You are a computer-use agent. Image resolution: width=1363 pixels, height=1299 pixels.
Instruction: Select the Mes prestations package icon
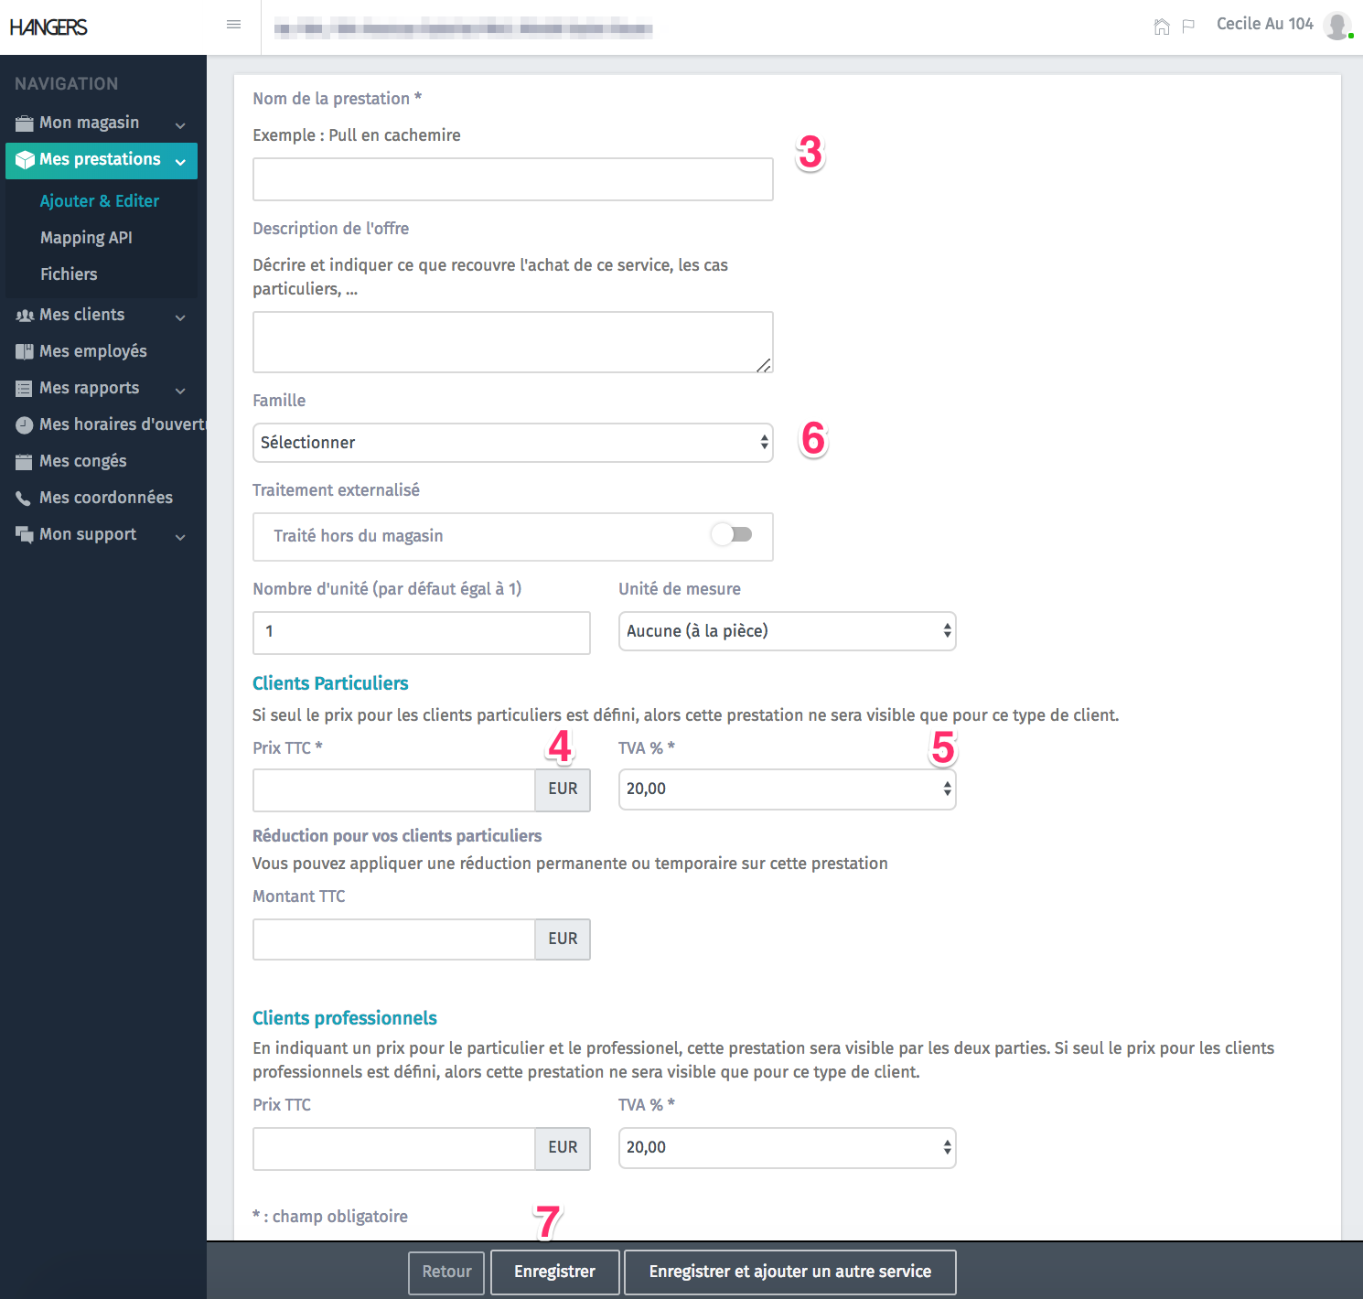coord(23,159)
